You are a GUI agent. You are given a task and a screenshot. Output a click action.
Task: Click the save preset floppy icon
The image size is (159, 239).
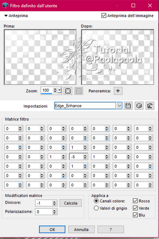click(128, 106)
